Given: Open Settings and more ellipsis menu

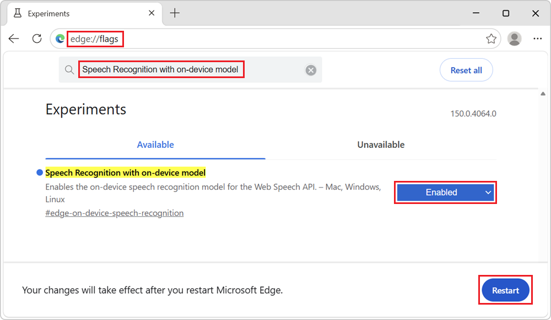Looking at the screenshot, I should 538,38.
